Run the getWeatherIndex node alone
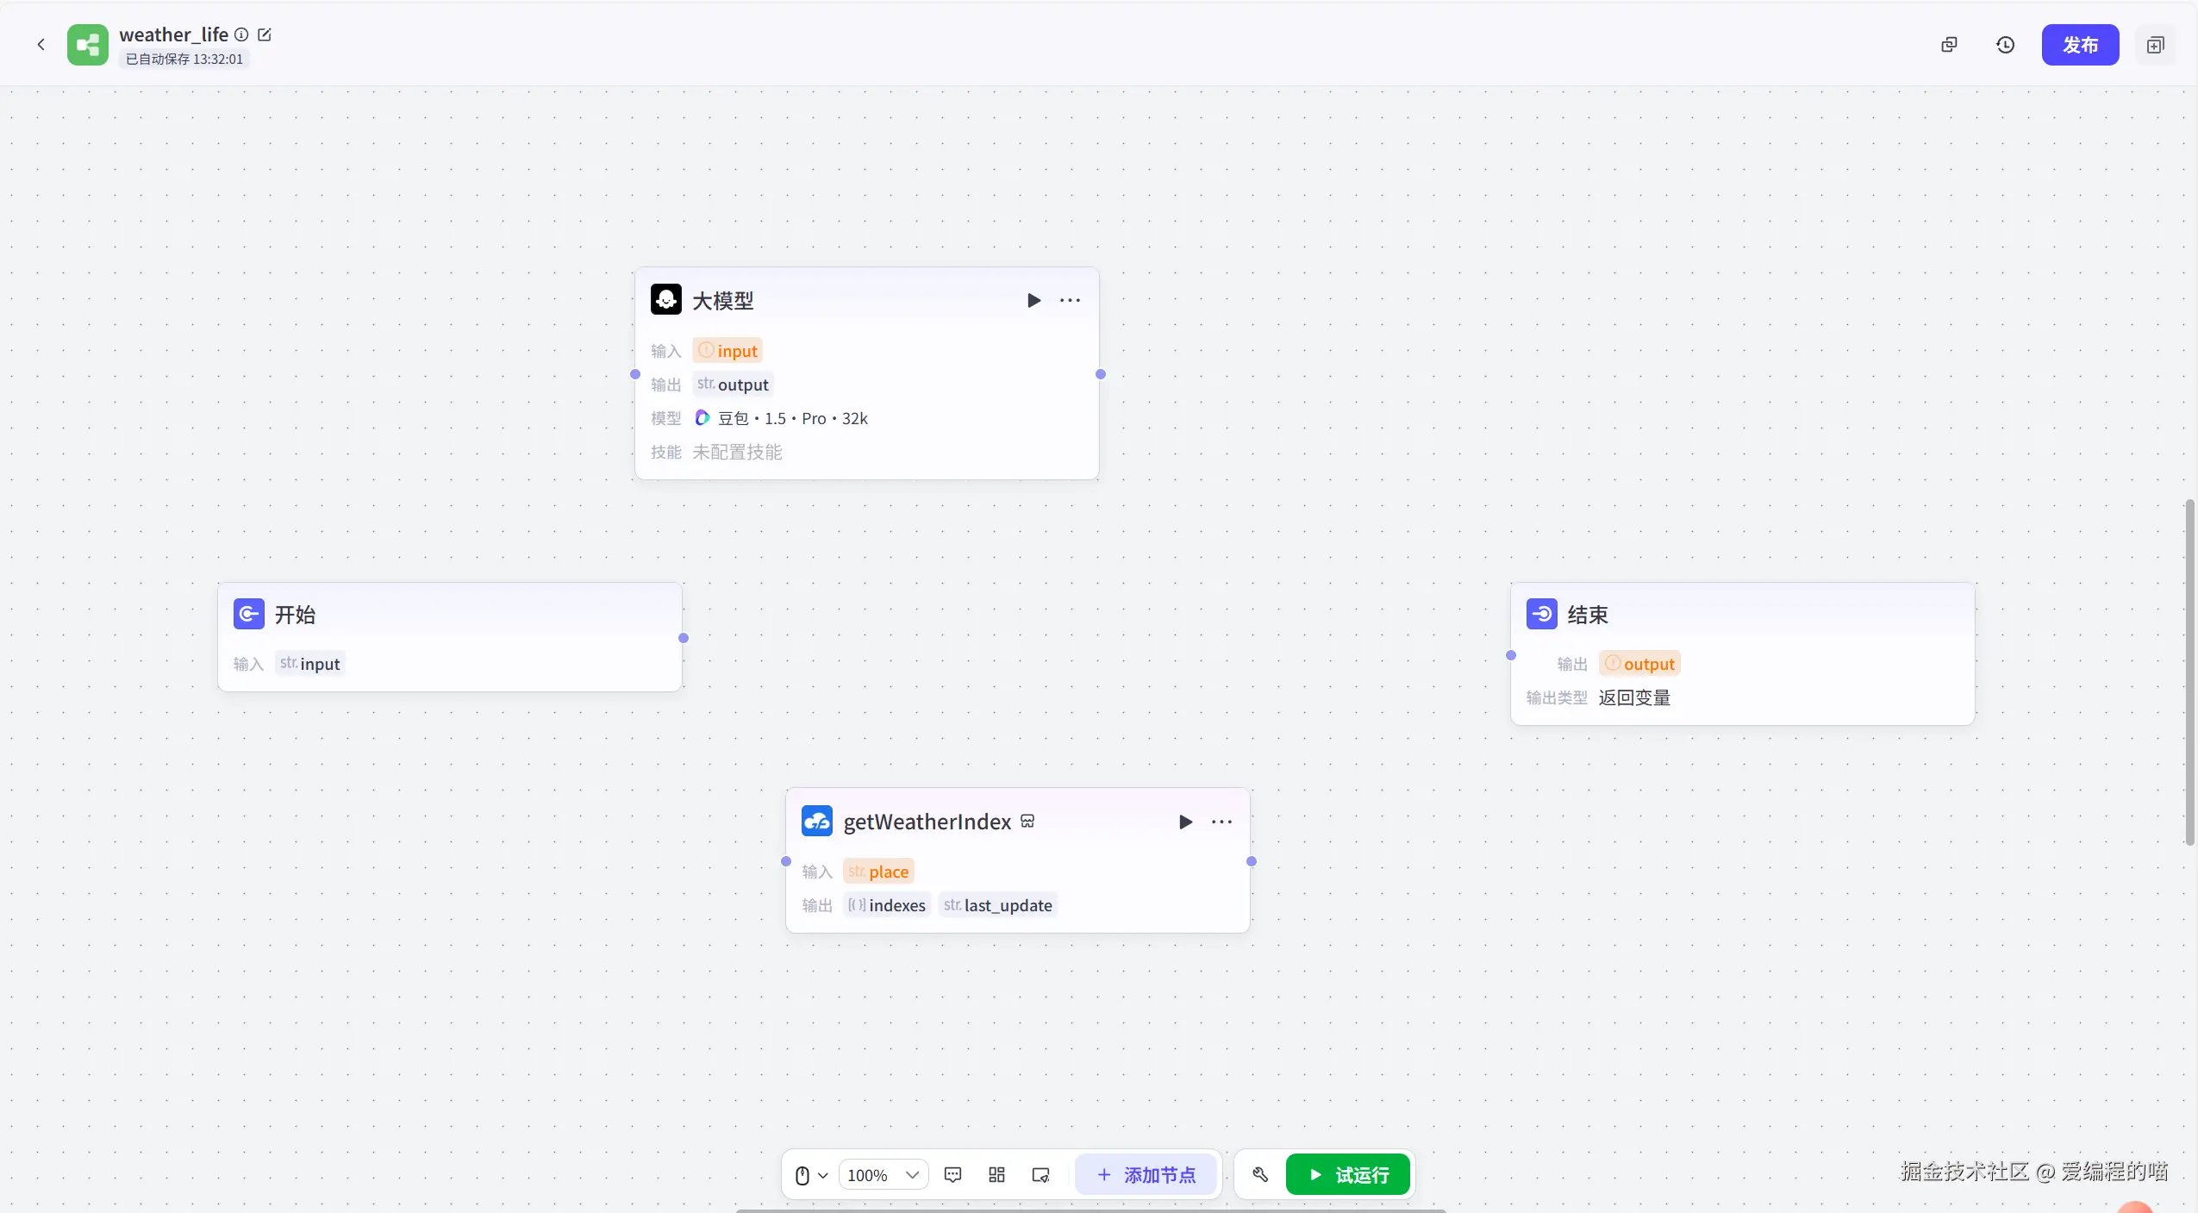The image size is (2198, 1213). click(x=1185, y=822)
